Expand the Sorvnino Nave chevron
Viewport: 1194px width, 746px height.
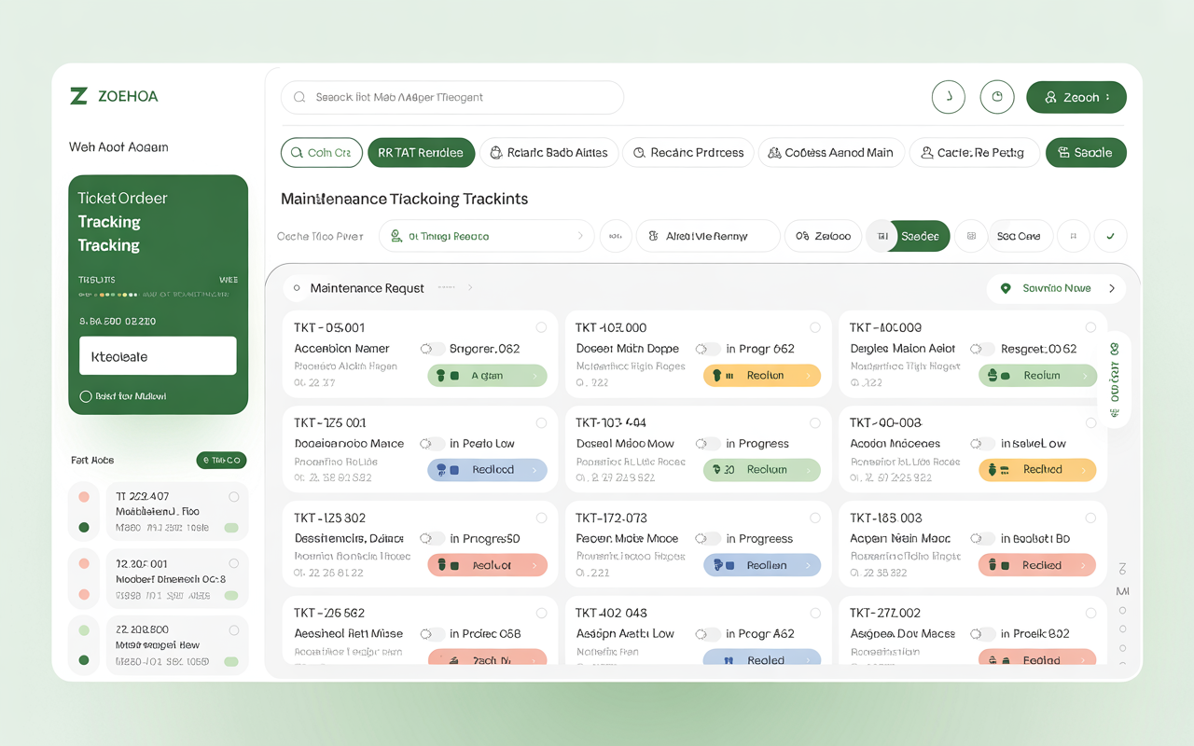pyautogui.click(x=1112, y=289)
